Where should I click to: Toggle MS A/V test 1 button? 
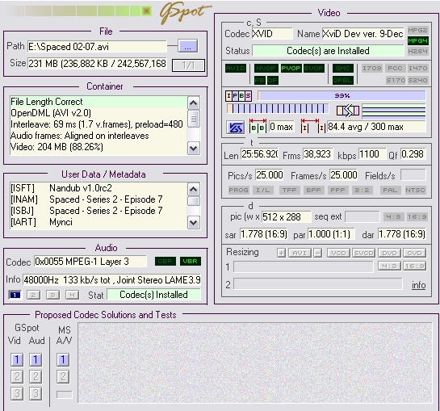click(63, 359)
